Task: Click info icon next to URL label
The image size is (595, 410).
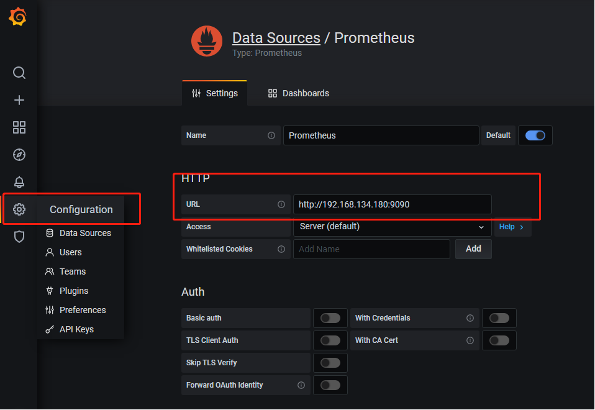Action: (281, 204)
